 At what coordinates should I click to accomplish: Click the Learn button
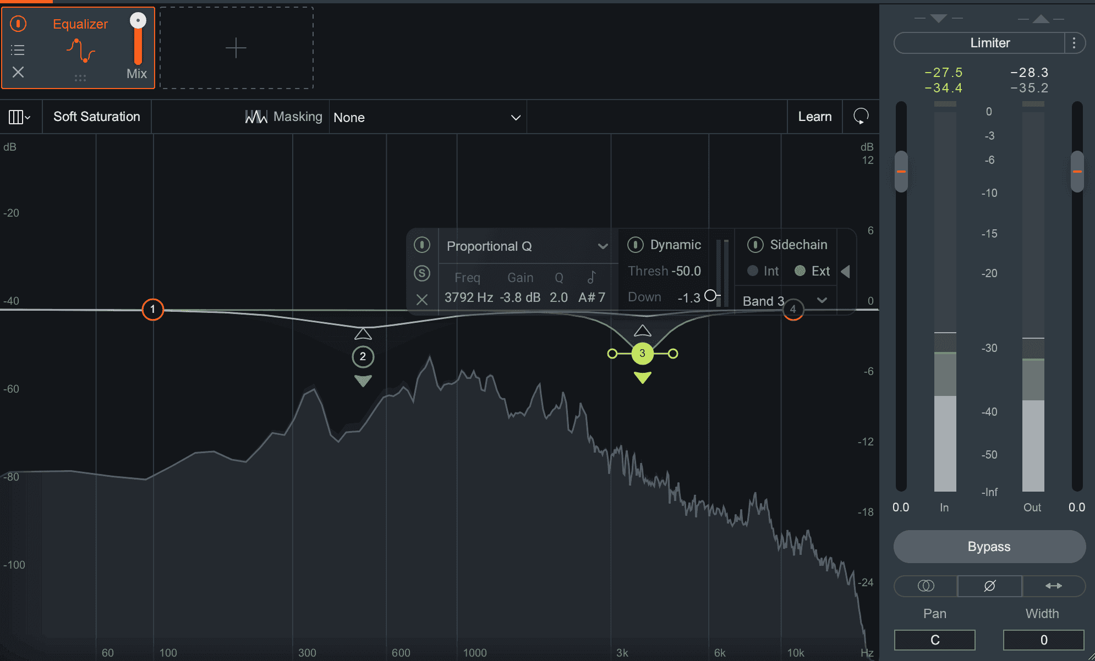pyautogui.click(x=815, y=117)
